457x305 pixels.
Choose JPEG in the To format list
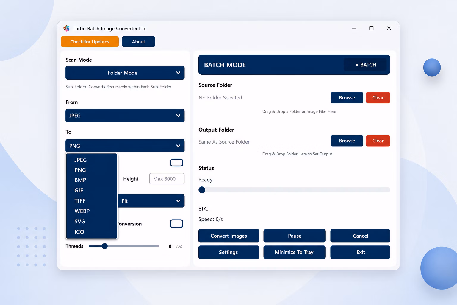pyautogui.click(x=92, y=160)
